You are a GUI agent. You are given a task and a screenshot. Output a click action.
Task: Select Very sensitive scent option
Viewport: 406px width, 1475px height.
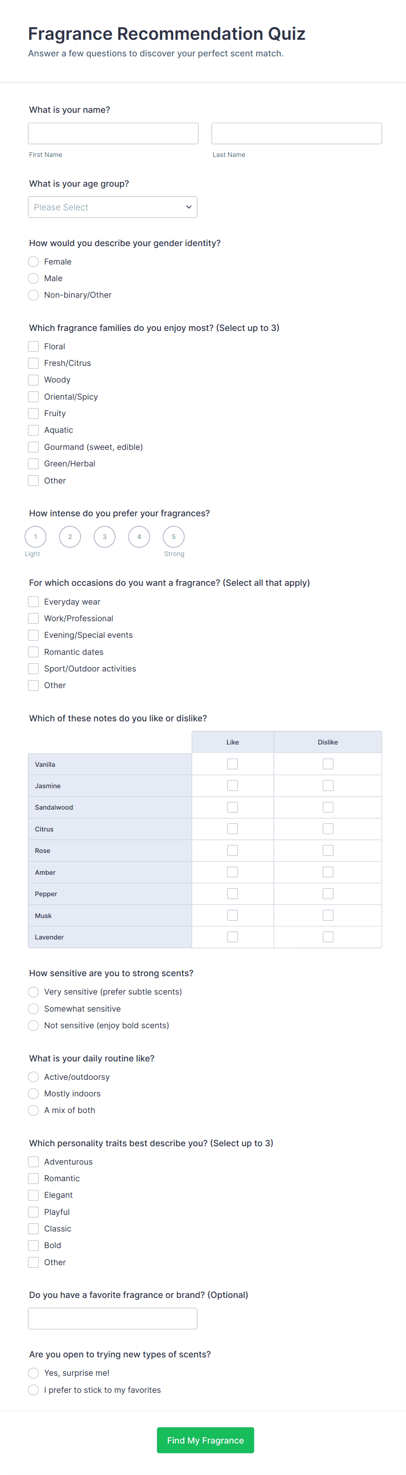point(34,992)
